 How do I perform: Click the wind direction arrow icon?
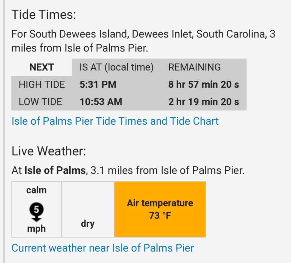[36, 212]
